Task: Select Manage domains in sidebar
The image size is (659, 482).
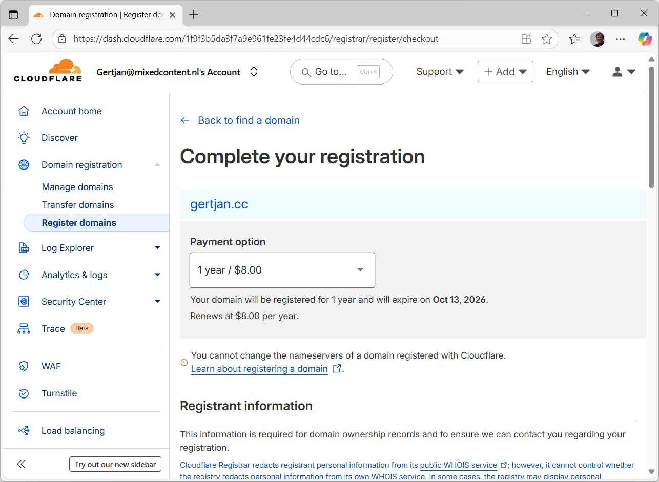Action: [x=77, y=187]
